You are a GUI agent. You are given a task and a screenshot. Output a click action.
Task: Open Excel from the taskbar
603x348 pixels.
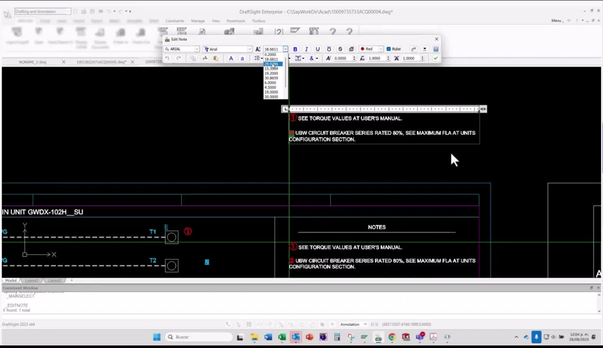[282, 337]
